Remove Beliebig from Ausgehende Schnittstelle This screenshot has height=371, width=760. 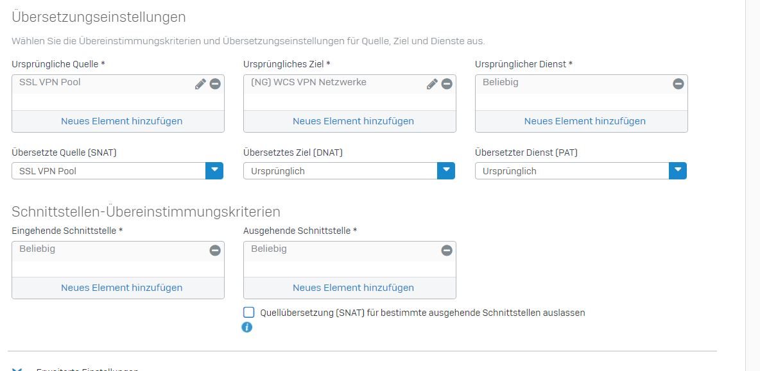[x=446, y=251]
